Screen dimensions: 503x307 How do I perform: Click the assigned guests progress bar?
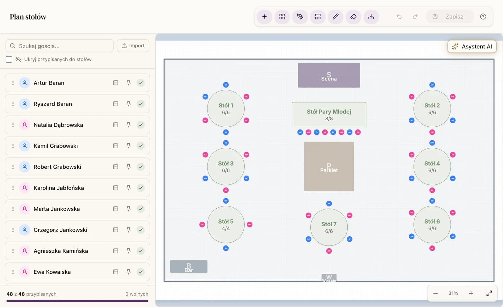pyautogui.click(x=77, y=301)
